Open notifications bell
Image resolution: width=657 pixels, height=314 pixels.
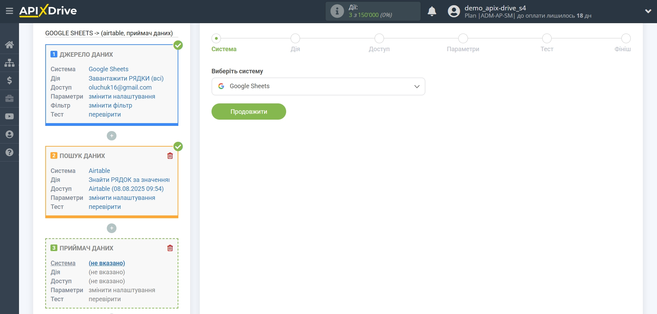point(432,11)
